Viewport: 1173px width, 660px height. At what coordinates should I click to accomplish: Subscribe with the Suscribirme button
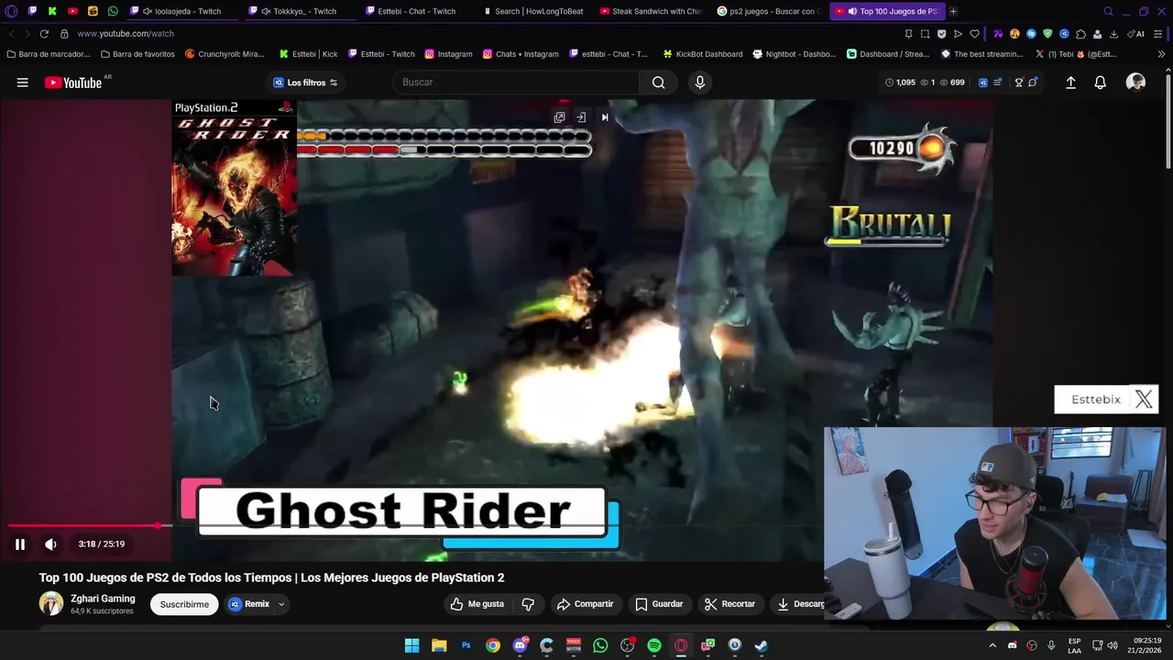(184, 604)
